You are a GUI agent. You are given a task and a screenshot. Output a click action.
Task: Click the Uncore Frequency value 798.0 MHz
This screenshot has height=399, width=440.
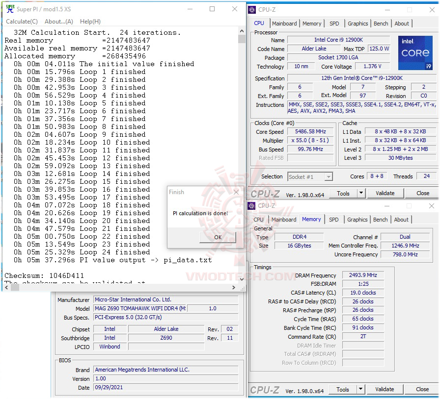coord(405,254)
